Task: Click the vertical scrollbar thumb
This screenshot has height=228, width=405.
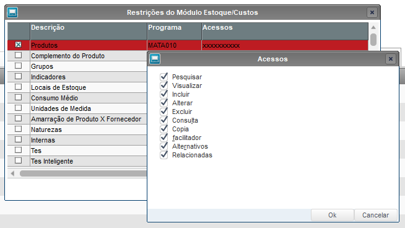Action: click(x=373, y=40)
